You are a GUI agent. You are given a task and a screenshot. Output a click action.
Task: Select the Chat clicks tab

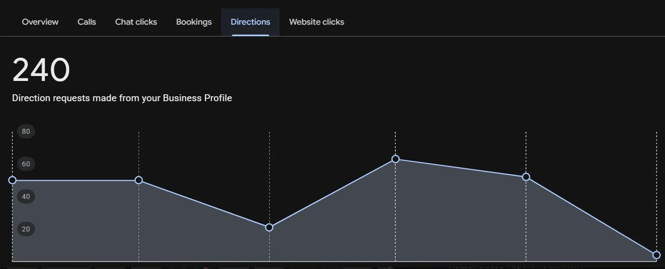click(x=136, y=22)
